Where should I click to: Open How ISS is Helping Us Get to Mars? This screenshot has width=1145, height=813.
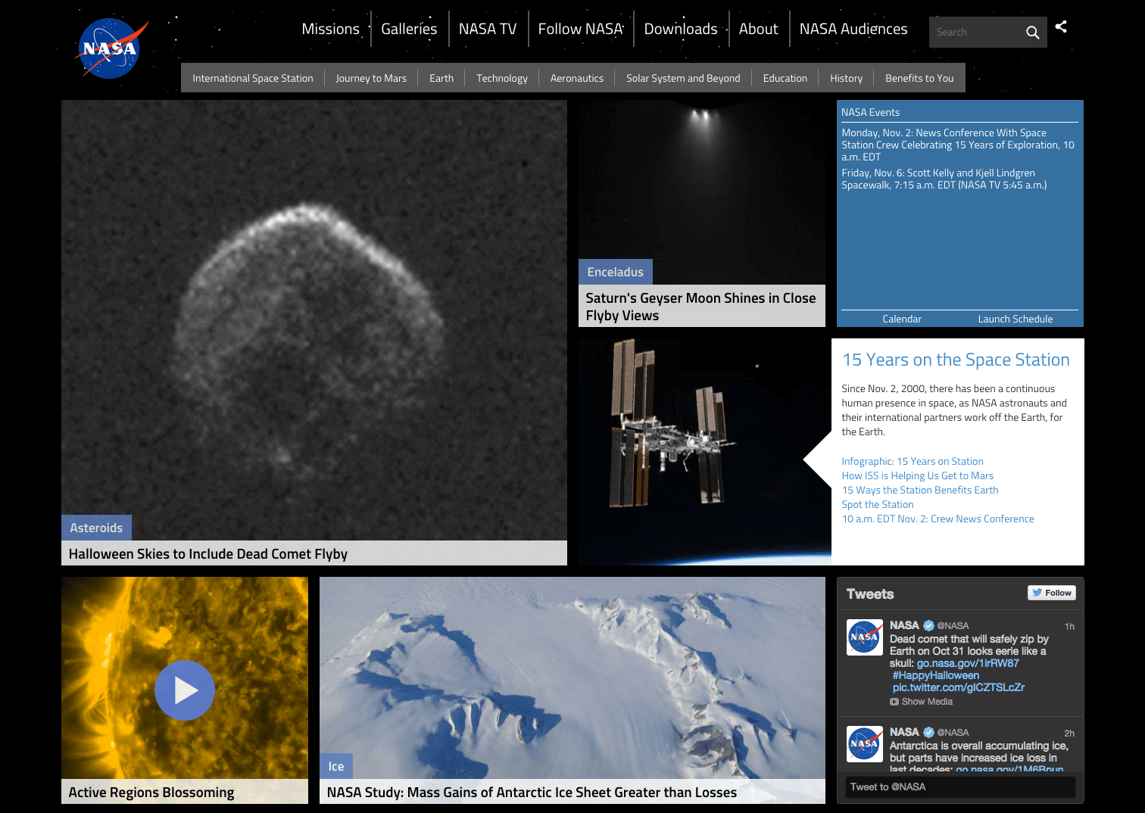918,475
